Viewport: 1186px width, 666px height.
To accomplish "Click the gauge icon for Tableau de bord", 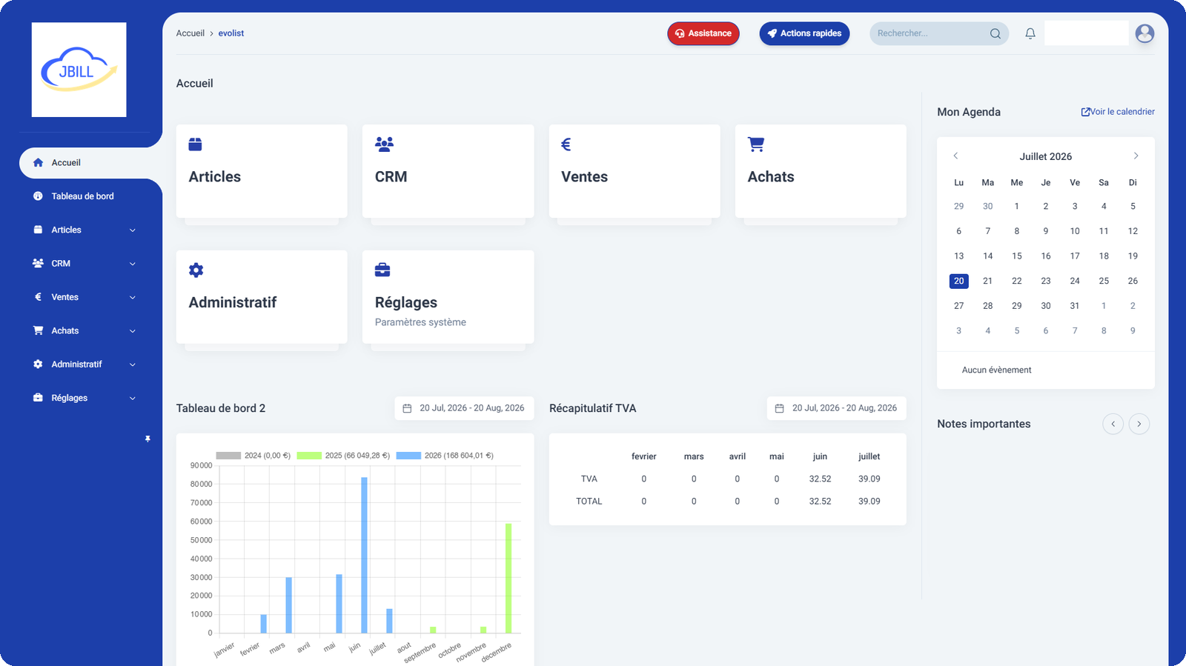I will point(38,196).
